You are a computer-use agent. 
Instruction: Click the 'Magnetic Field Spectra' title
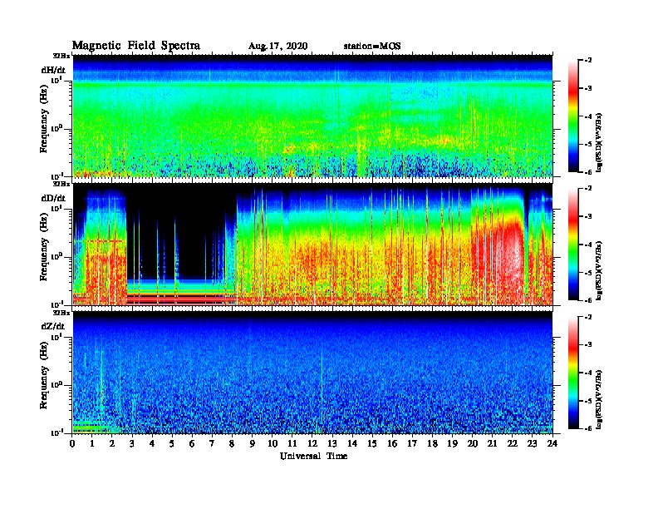click(x=136, y=46)
